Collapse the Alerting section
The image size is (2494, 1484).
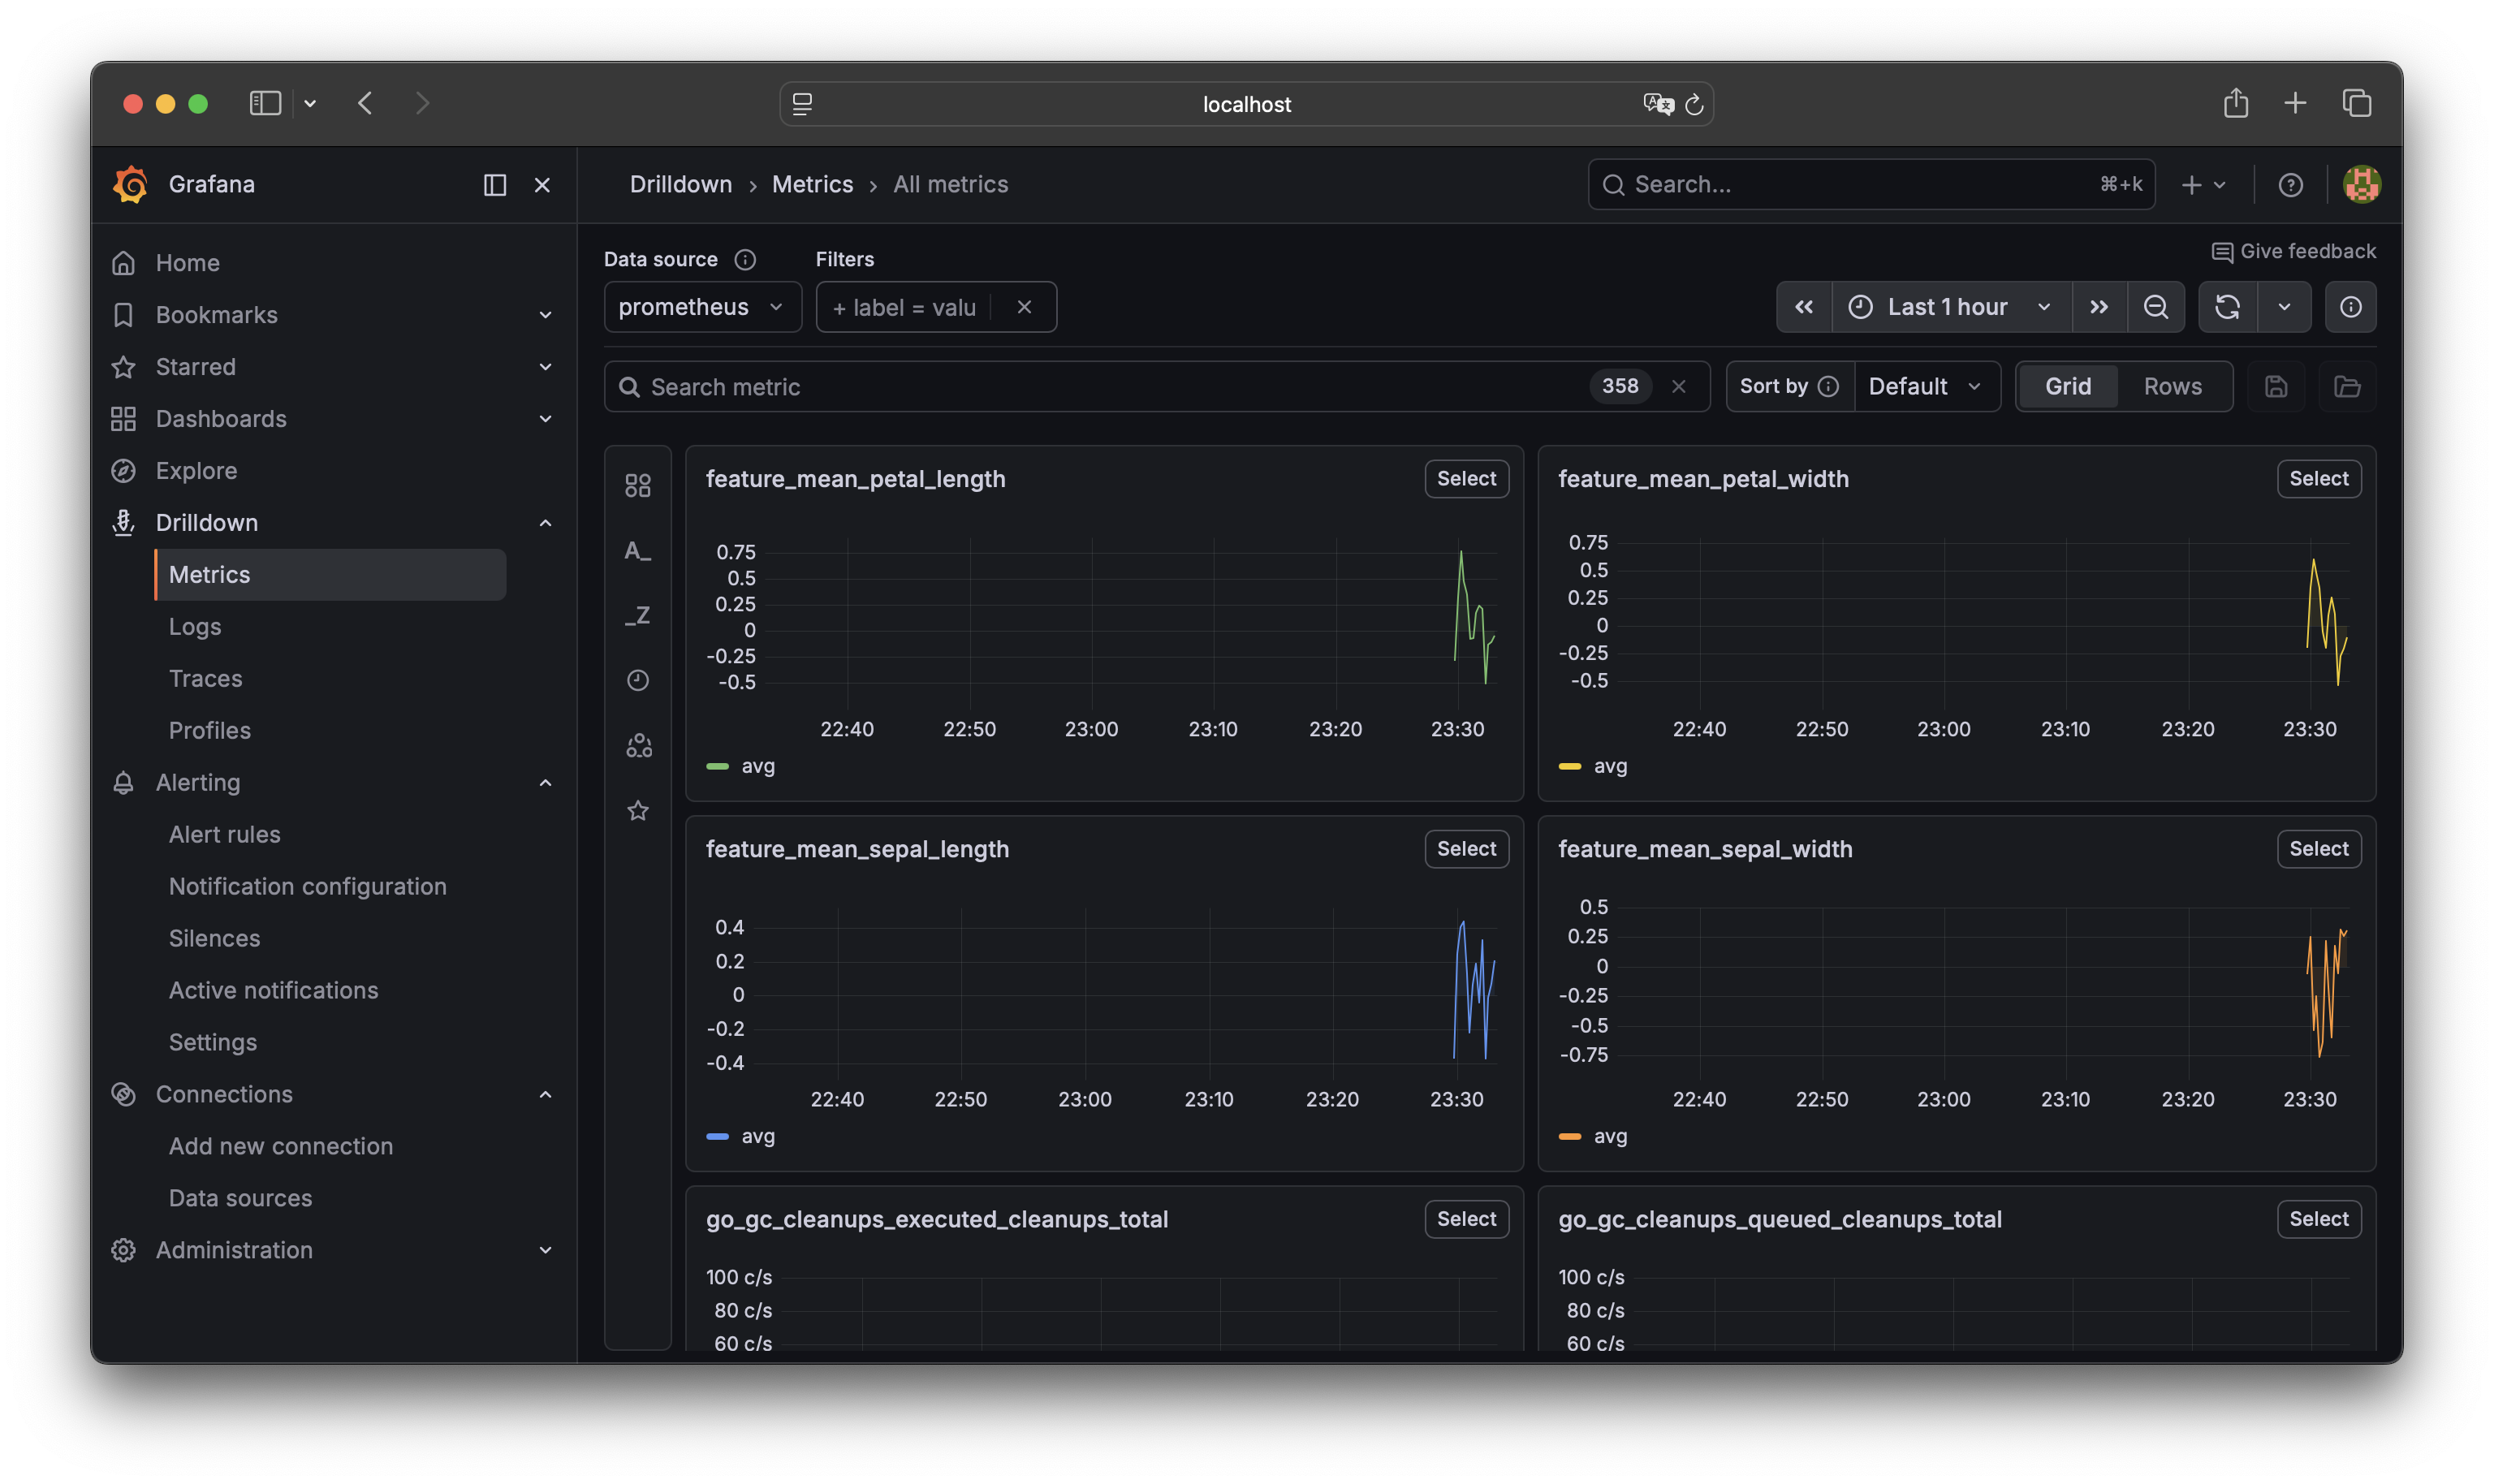coord(545,783)
